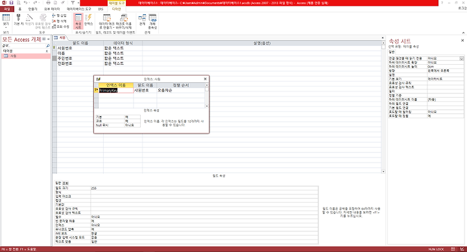Click the 고유 (Unique) property value in index dialog

(132, 121)
